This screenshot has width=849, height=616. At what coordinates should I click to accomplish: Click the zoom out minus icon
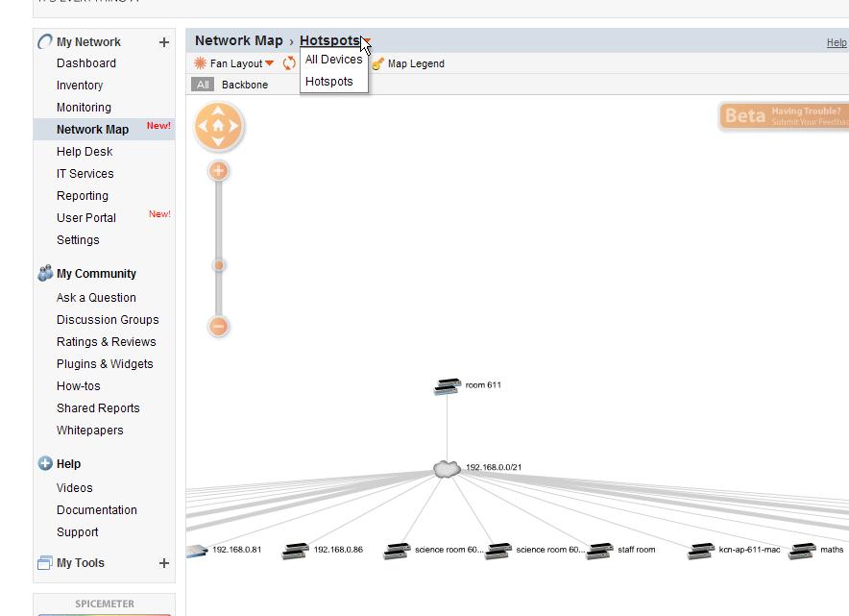tap(218, 326)
